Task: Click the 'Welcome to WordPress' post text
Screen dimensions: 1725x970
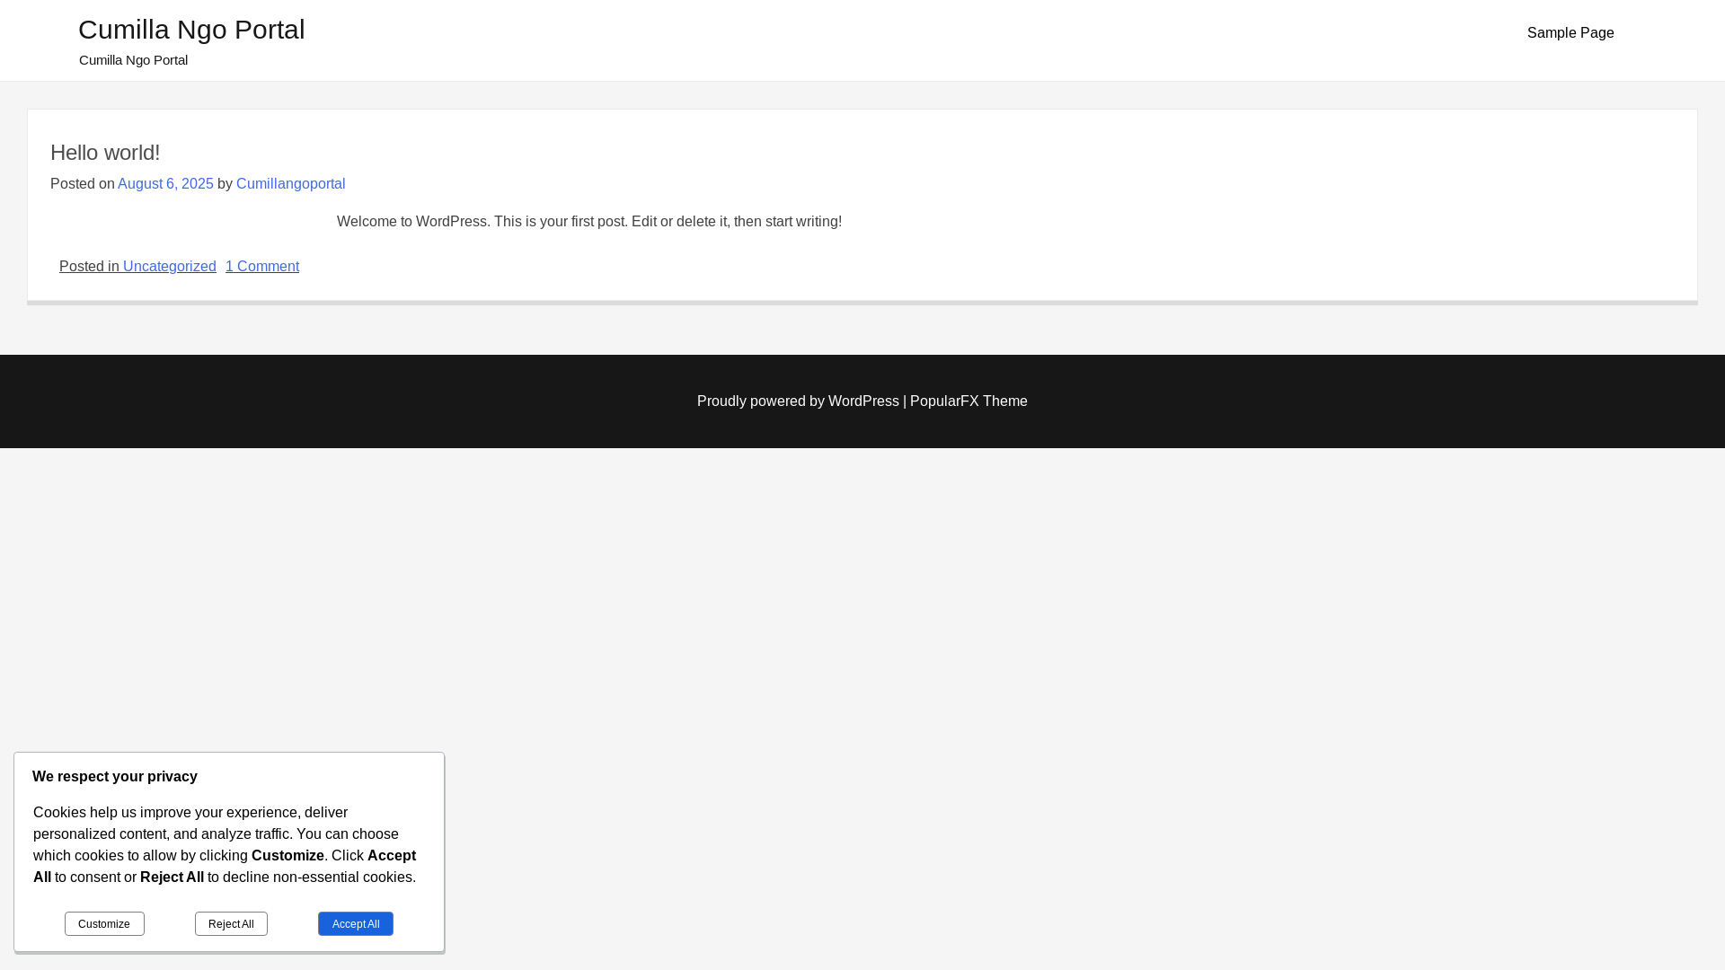Action: click(x=589, y=221)
